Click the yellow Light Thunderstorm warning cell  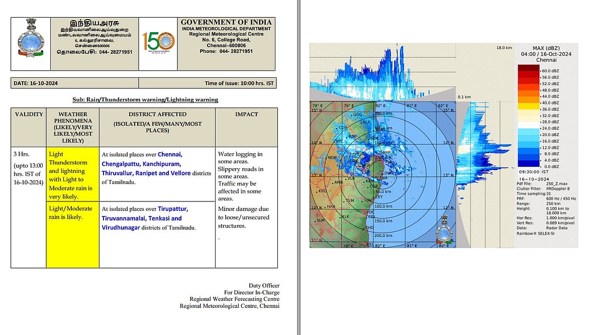73,175
